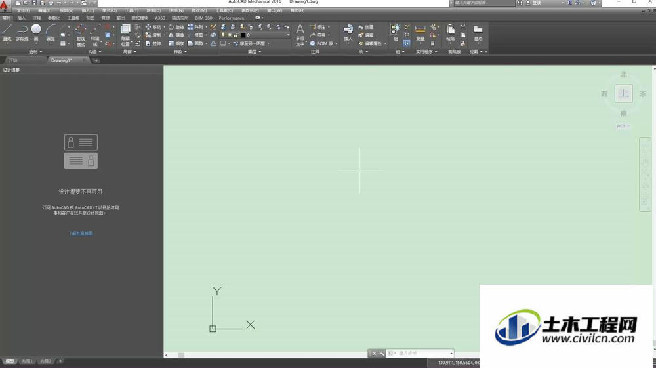
Task: Select the Arc (圆弧) tool
Action: (x=51, y=33)
